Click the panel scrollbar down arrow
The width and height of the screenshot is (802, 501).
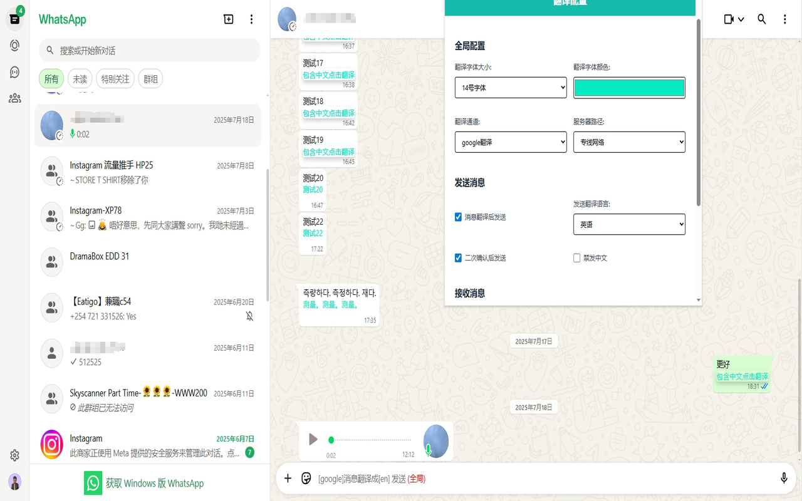pyautogui.click(x=699, y=301)
